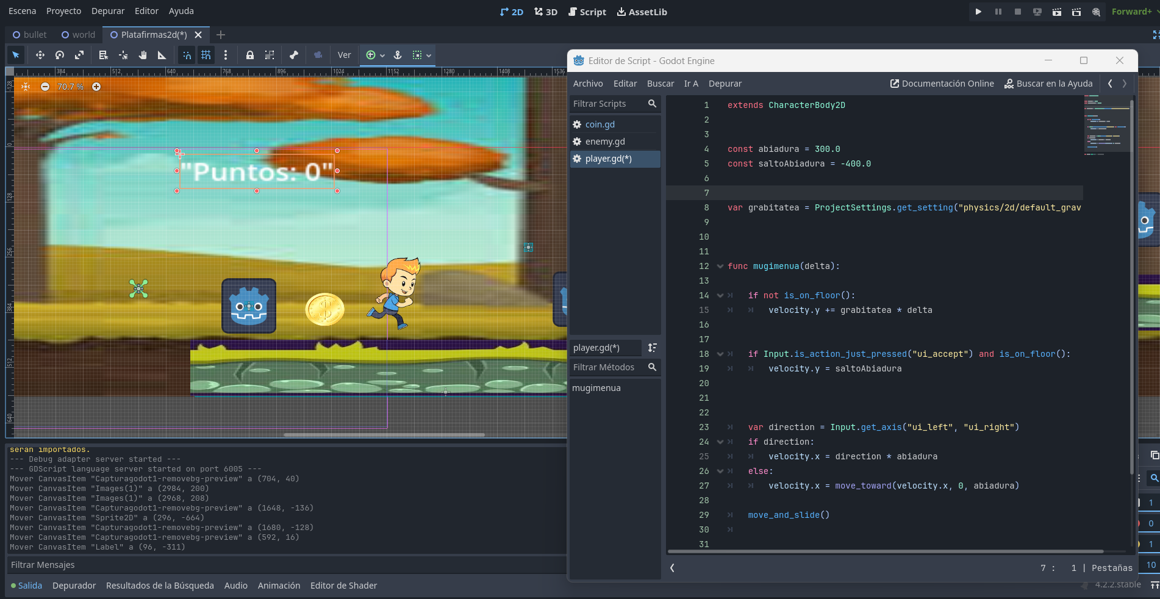The image size is (1160, 599).
Task: Toggle smart snapping in 2D toolbar
Action: point(187,55)
